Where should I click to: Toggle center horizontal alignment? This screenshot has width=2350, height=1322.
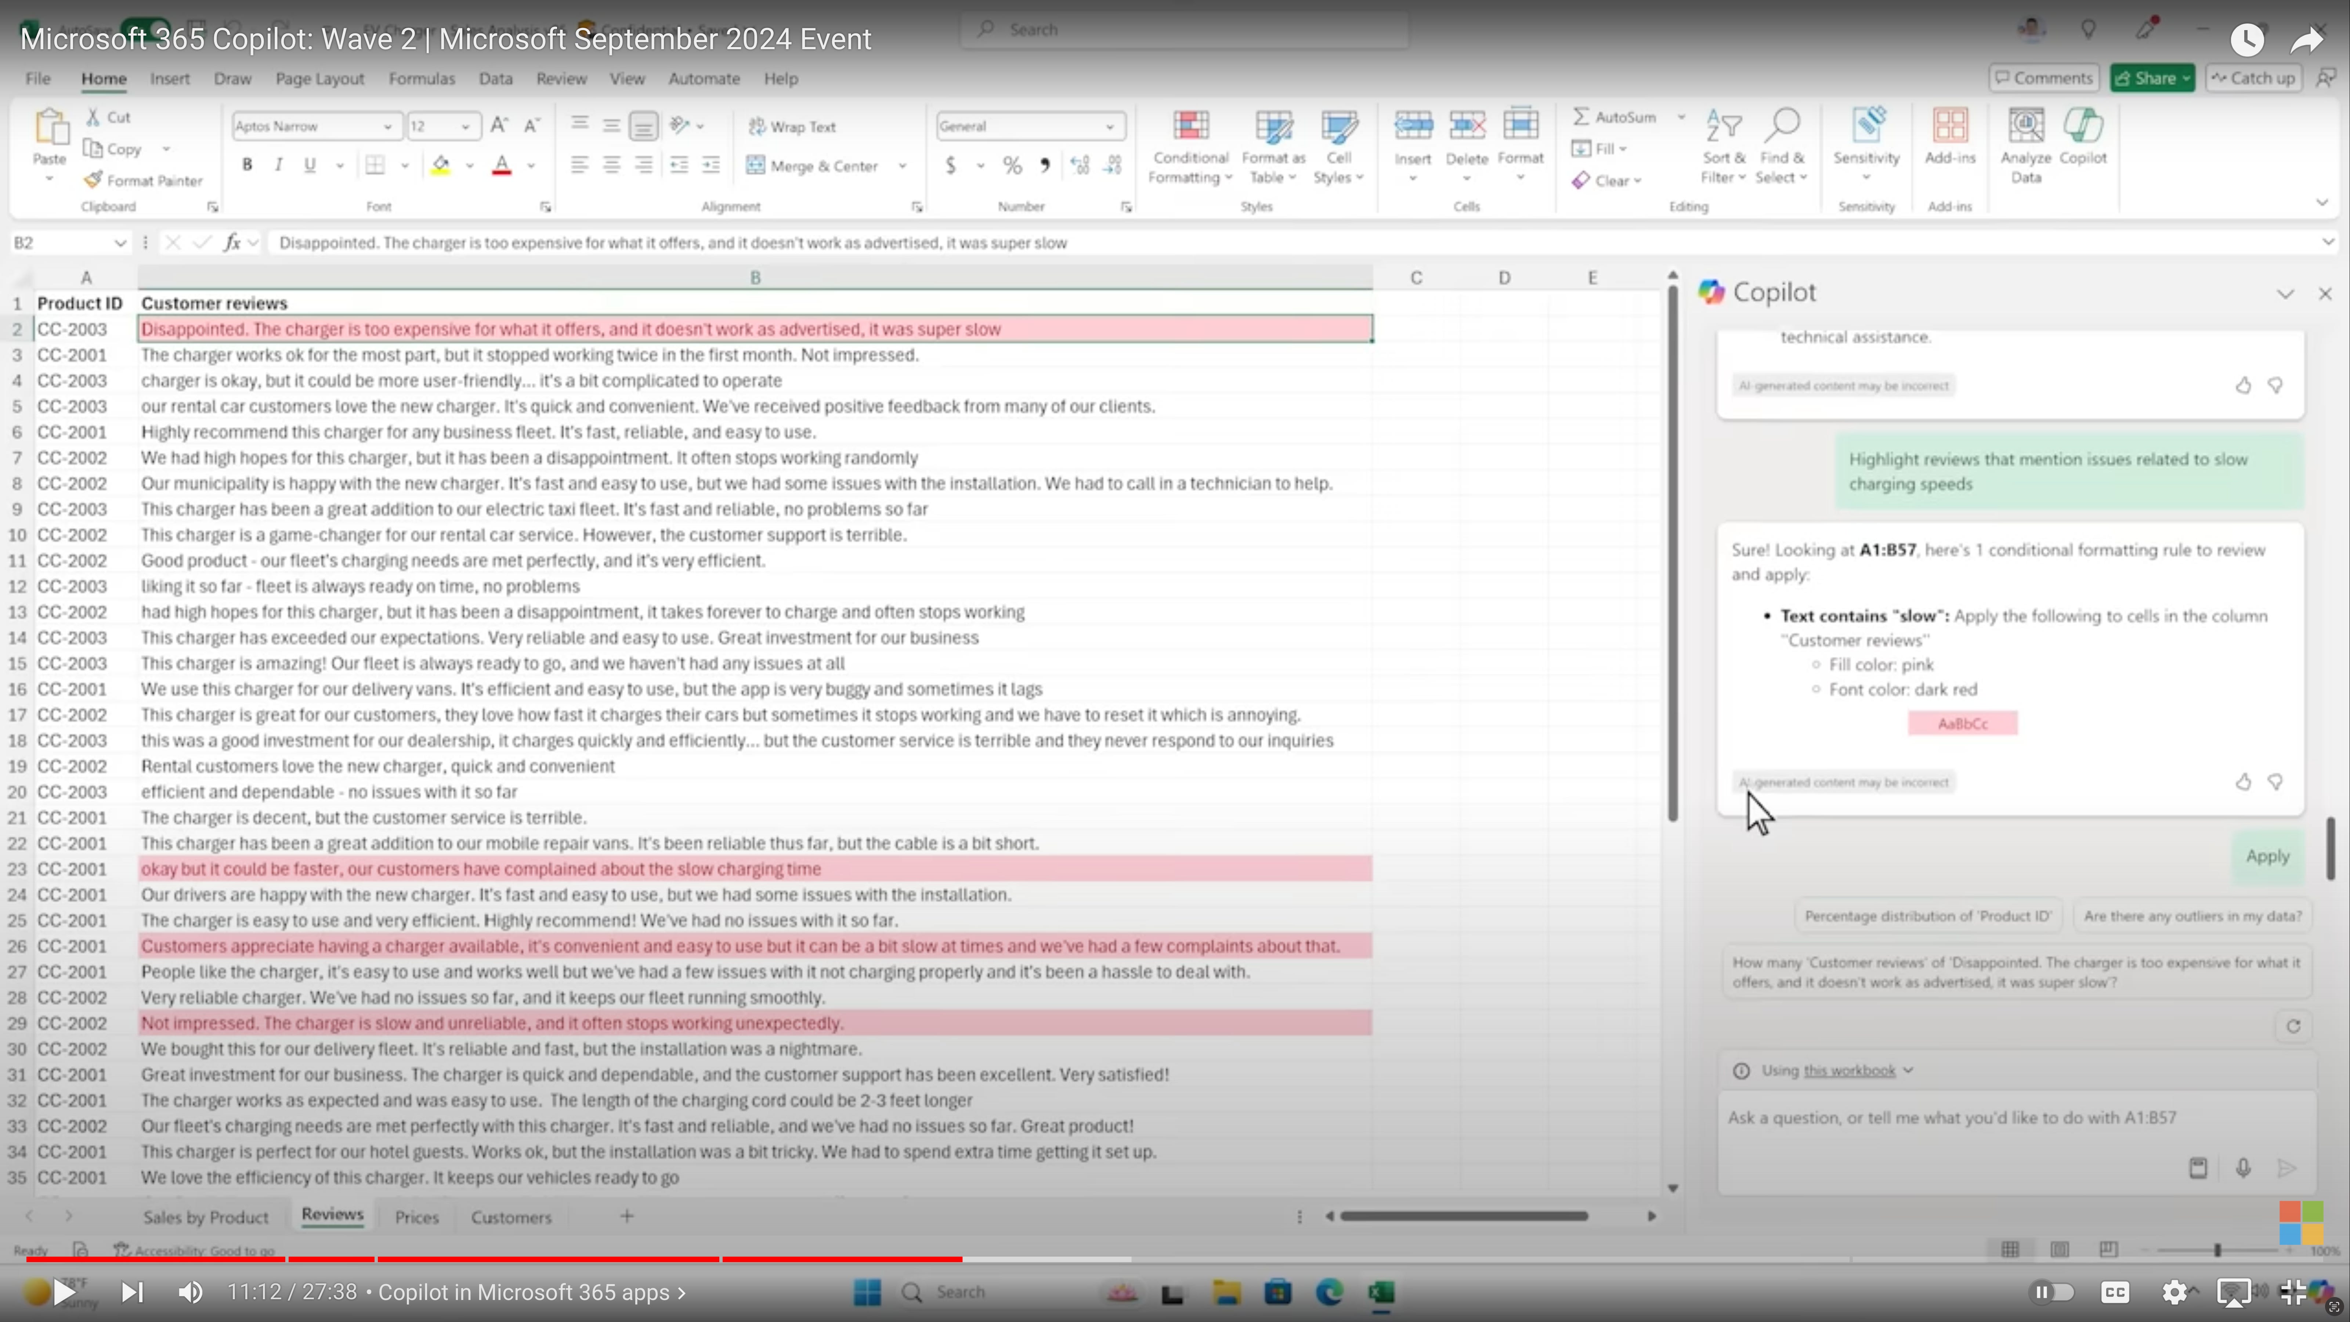click(611, 165)
